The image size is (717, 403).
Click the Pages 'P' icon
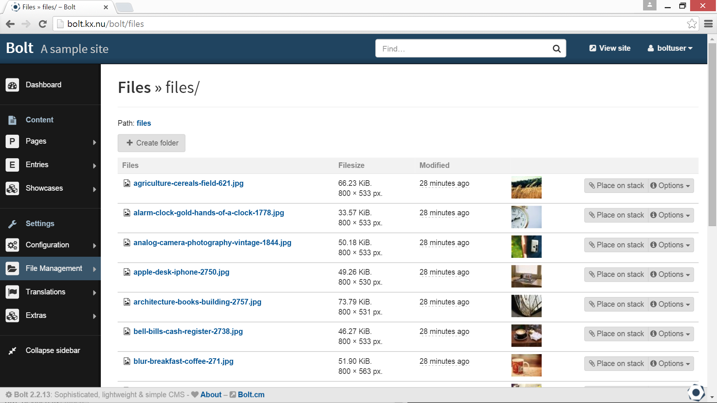coord(12,141)
